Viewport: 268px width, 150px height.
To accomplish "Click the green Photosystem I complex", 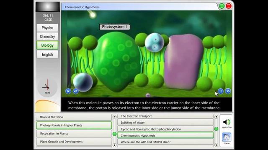I will pos(117,61).
